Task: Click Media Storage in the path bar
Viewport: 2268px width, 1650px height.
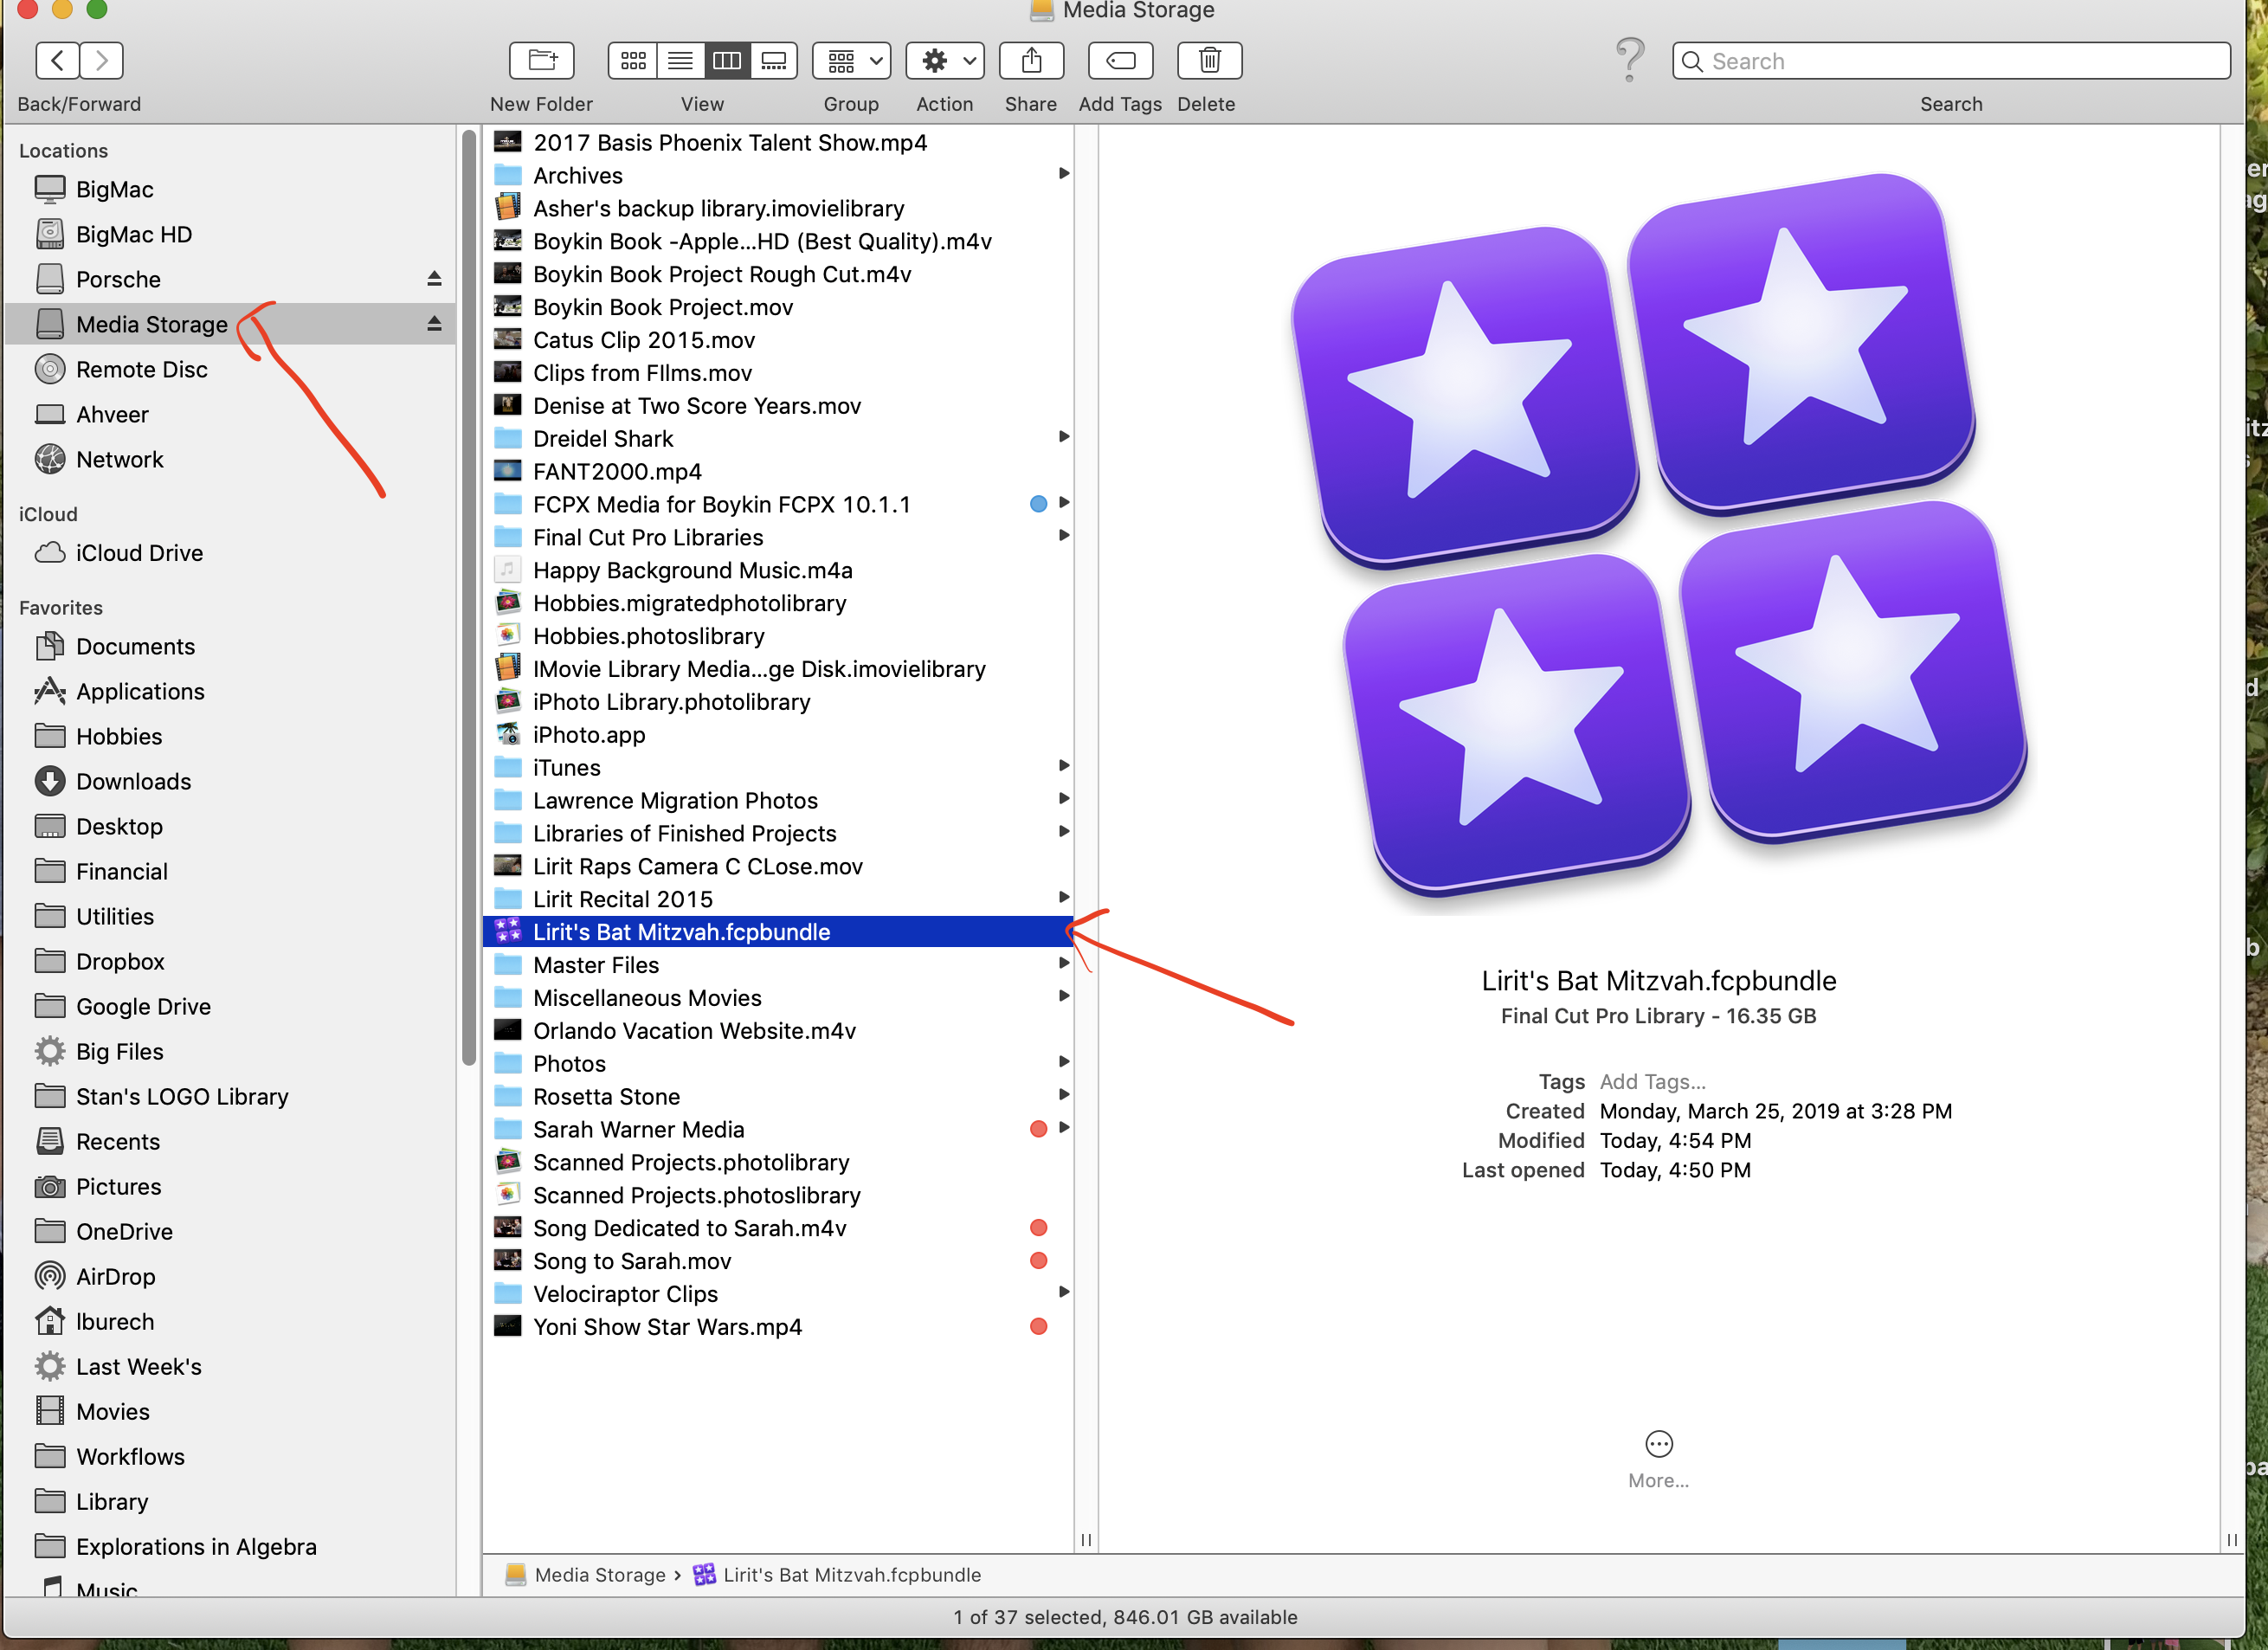Action: coord(599,1575)
